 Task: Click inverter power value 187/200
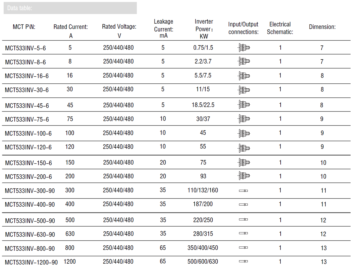coord(203,204)
